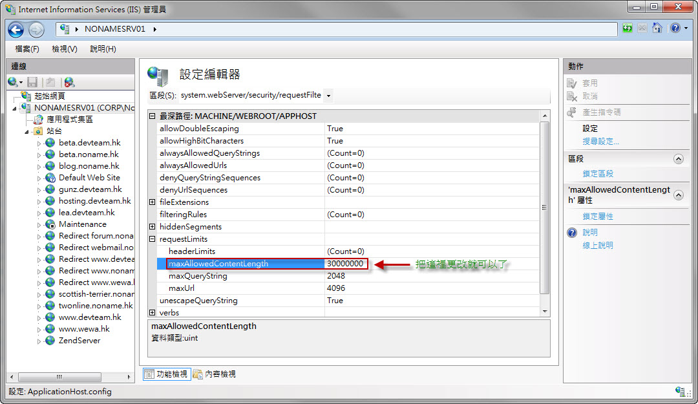Click the 鎖定區段 lock section link
This screenshot has width=698, height=404.
click(x=598, y=173)
